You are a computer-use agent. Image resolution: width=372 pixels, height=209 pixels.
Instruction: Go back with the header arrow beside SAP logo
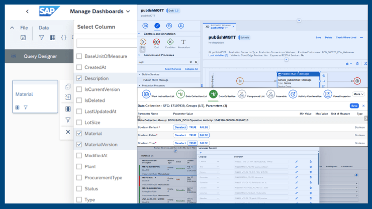(27, 12)
